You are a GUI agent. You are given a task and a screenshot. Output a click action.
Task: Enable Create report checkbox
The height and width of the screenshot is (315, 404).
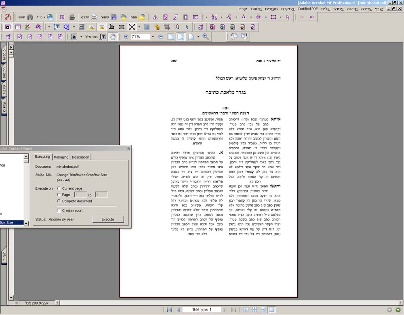pos(59,211)
